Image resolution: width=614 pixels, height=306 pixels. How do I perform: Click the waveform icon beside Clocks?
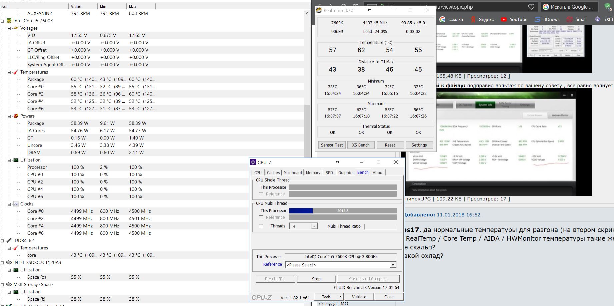(16, 204)
